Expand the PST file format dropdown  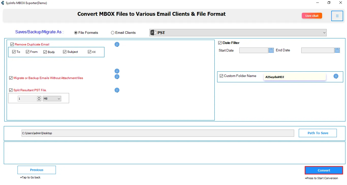pyautogui.click(x=324, y=33)
